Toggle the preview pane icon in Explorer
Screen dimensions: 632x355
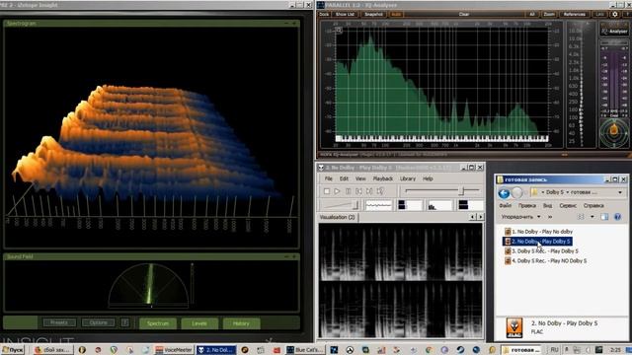coord(604,217)
